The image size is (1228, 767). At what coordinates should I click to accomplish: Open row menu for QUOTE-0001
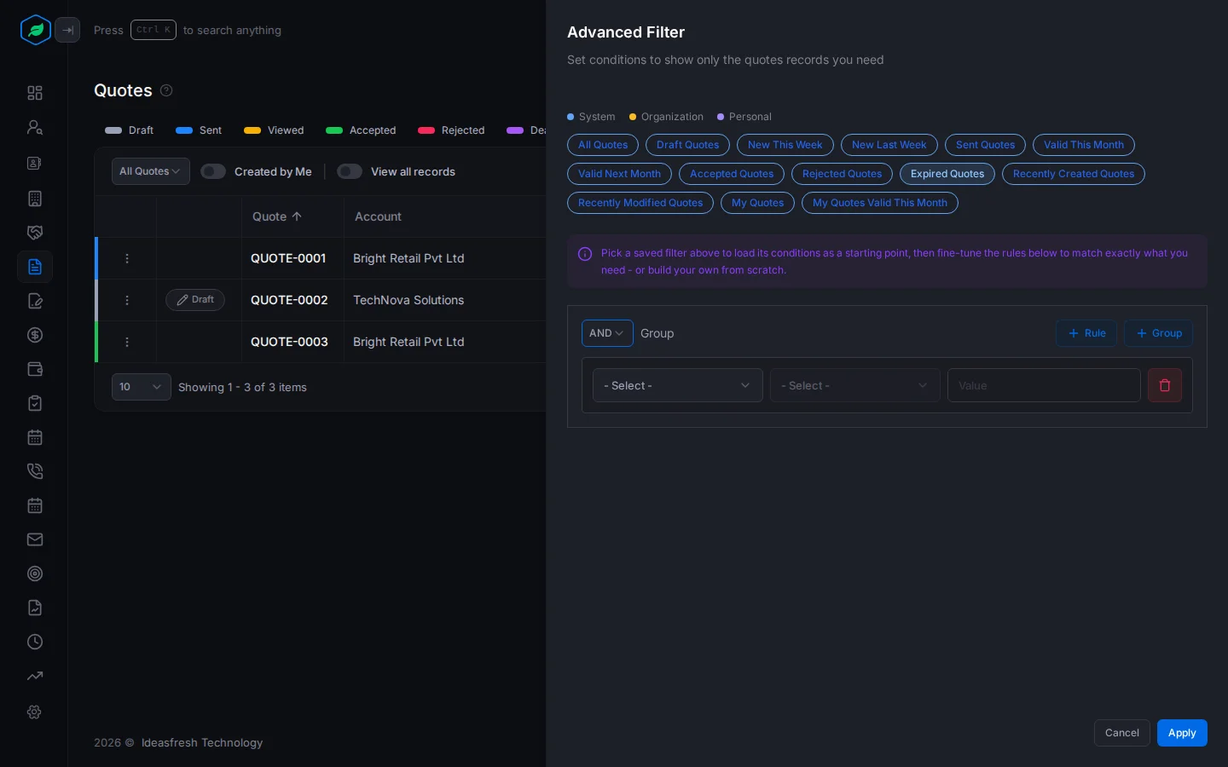tap(127, 258)
